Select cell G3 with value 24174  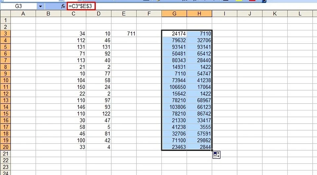(x=174, y=34)
